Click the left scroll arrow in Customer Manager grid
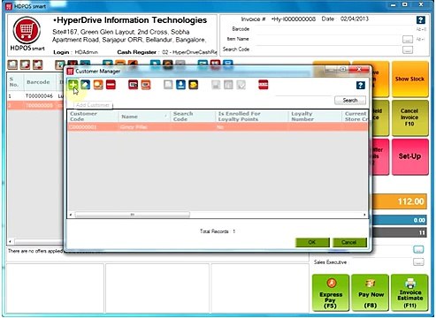This screenshot has height=318, width=436. (71, 215)
